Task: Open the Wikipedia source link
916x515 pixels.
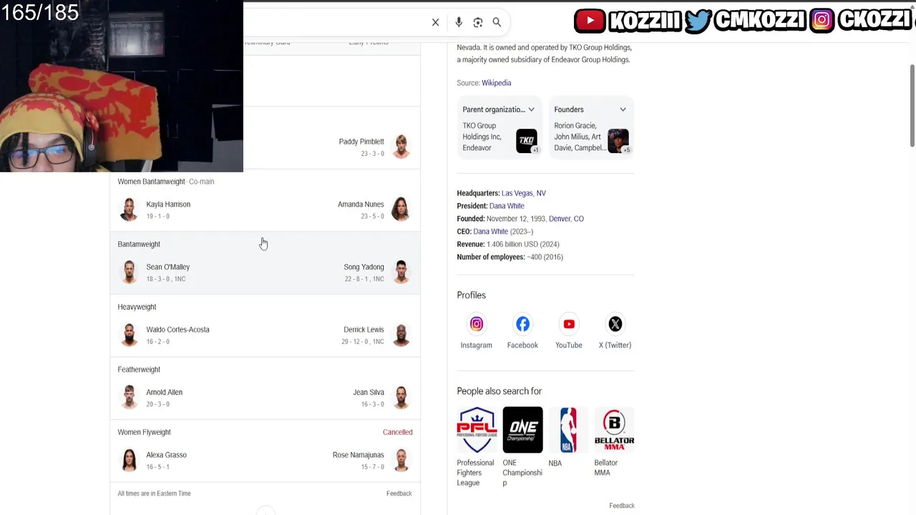Action: pos(496,83)
